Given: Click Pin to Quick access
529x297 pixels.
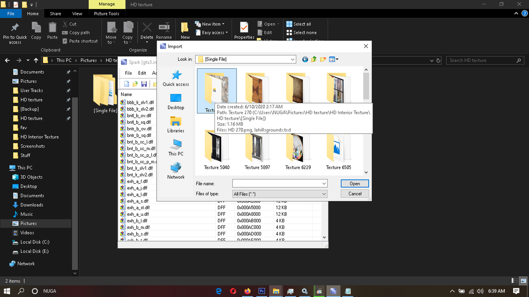Looking at the screenshot, I should [x=15, y=33].
